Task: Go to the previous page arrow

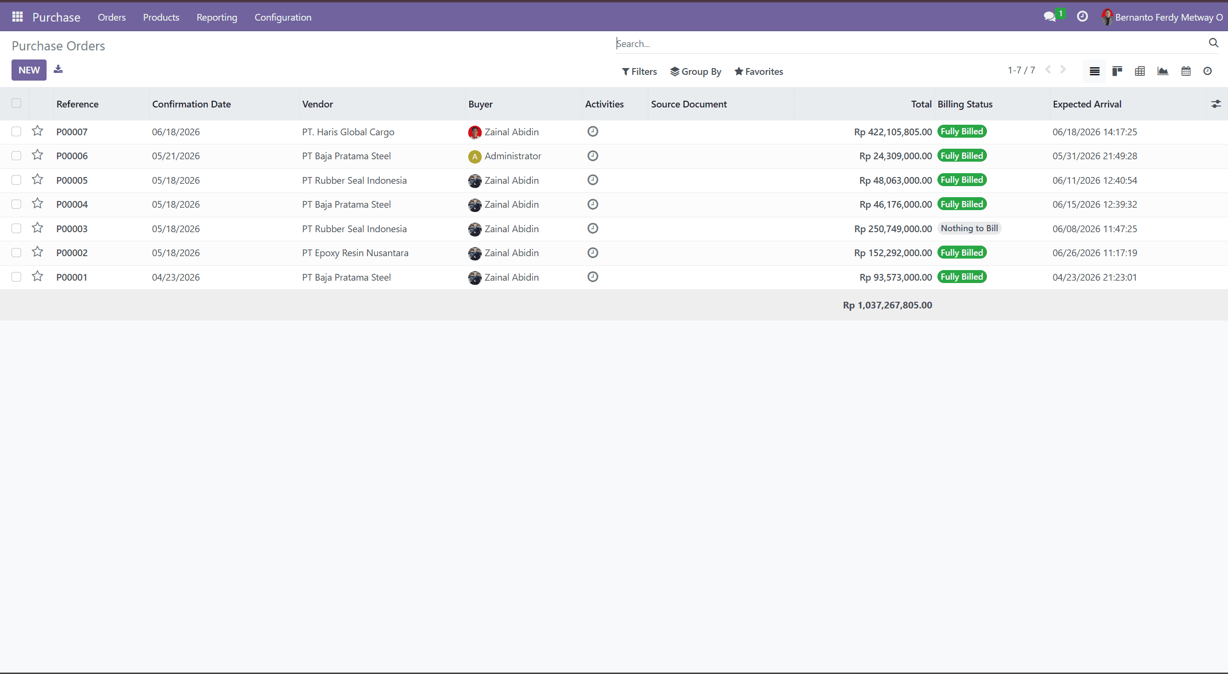Action: coord(1048,70)
